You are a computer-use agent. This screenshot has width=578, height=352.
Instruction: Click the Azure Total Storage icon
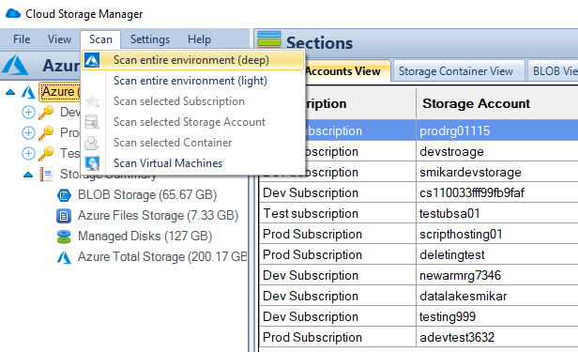click(64, 257)
